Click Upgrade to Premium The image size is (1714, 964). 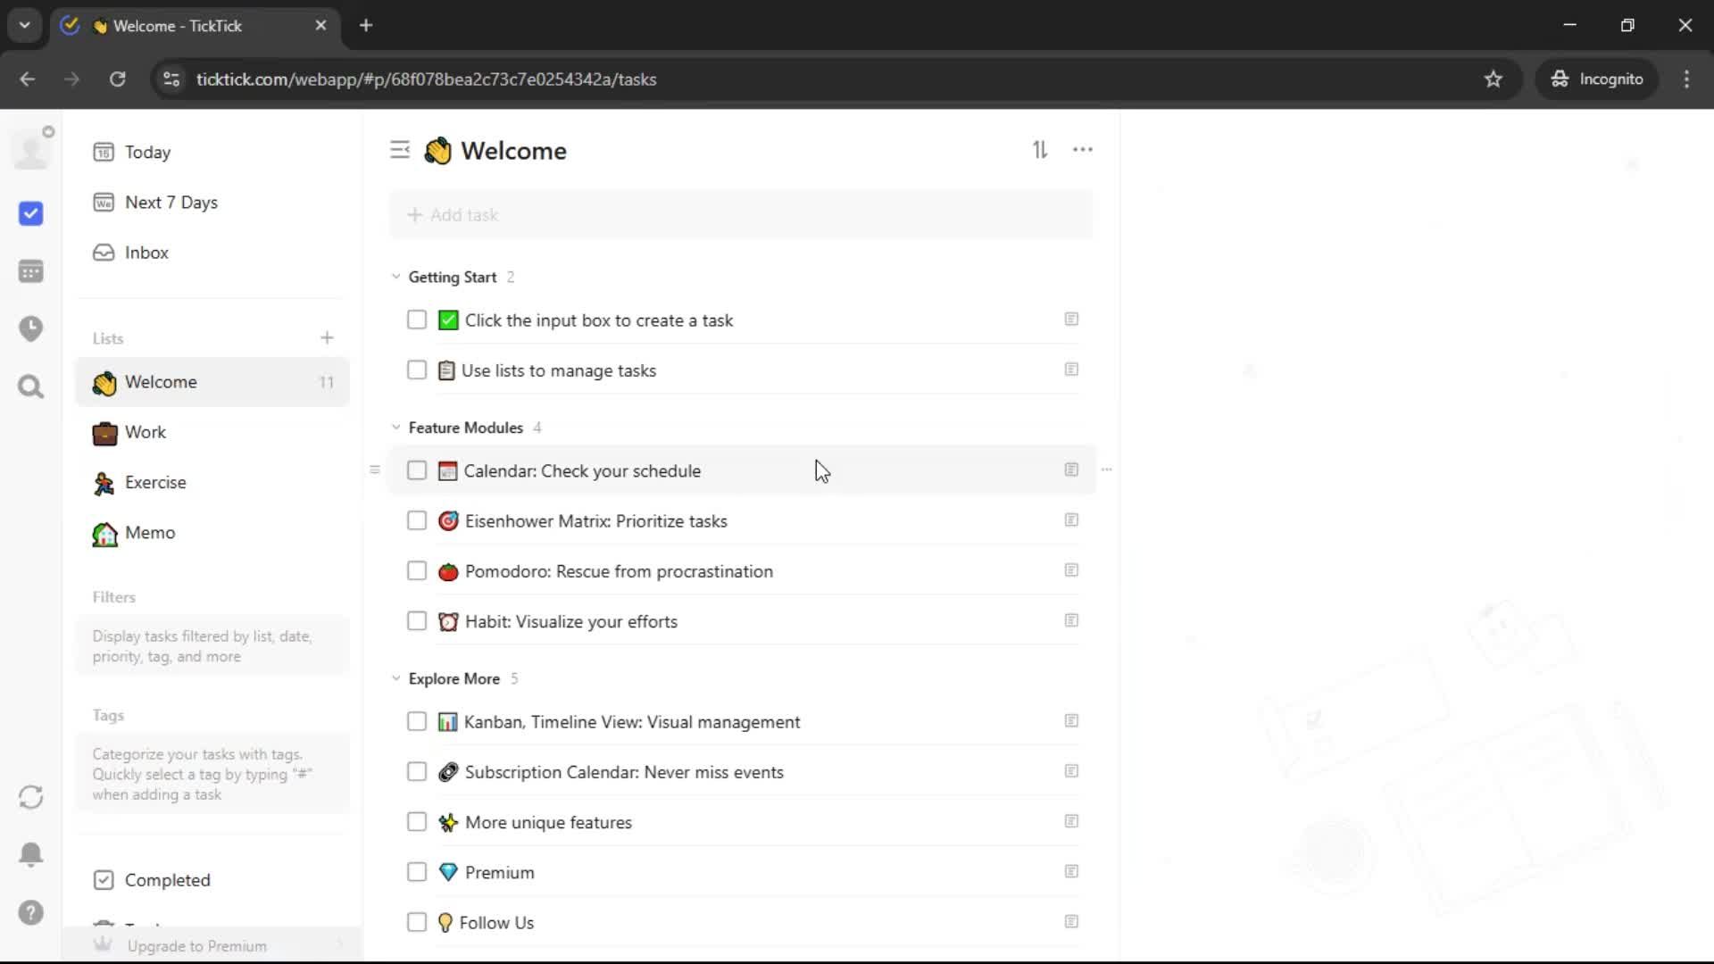[196, 945]
